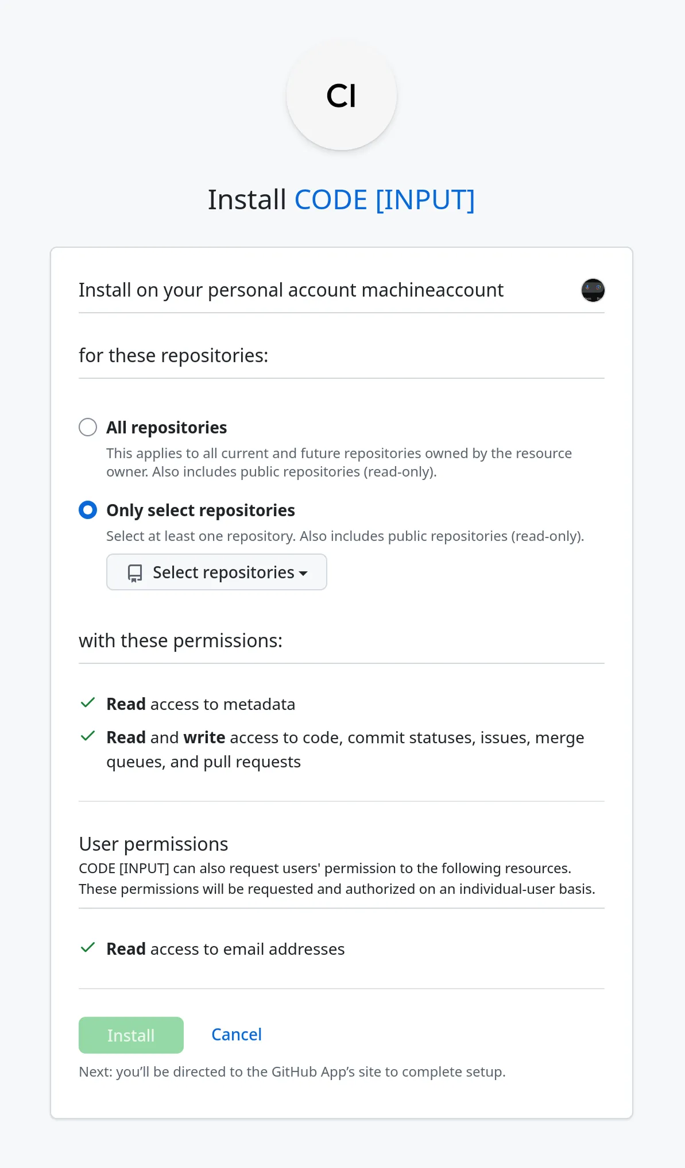The image size is (685, 1168).
Task: Click the User permissions heading
Action: [153, 844]
